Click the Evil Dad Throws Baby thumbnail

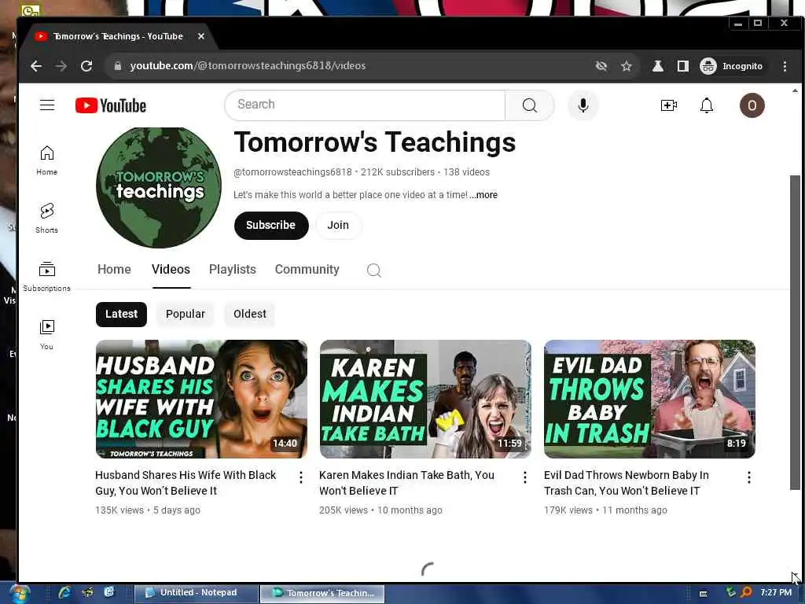pos(649,399)
